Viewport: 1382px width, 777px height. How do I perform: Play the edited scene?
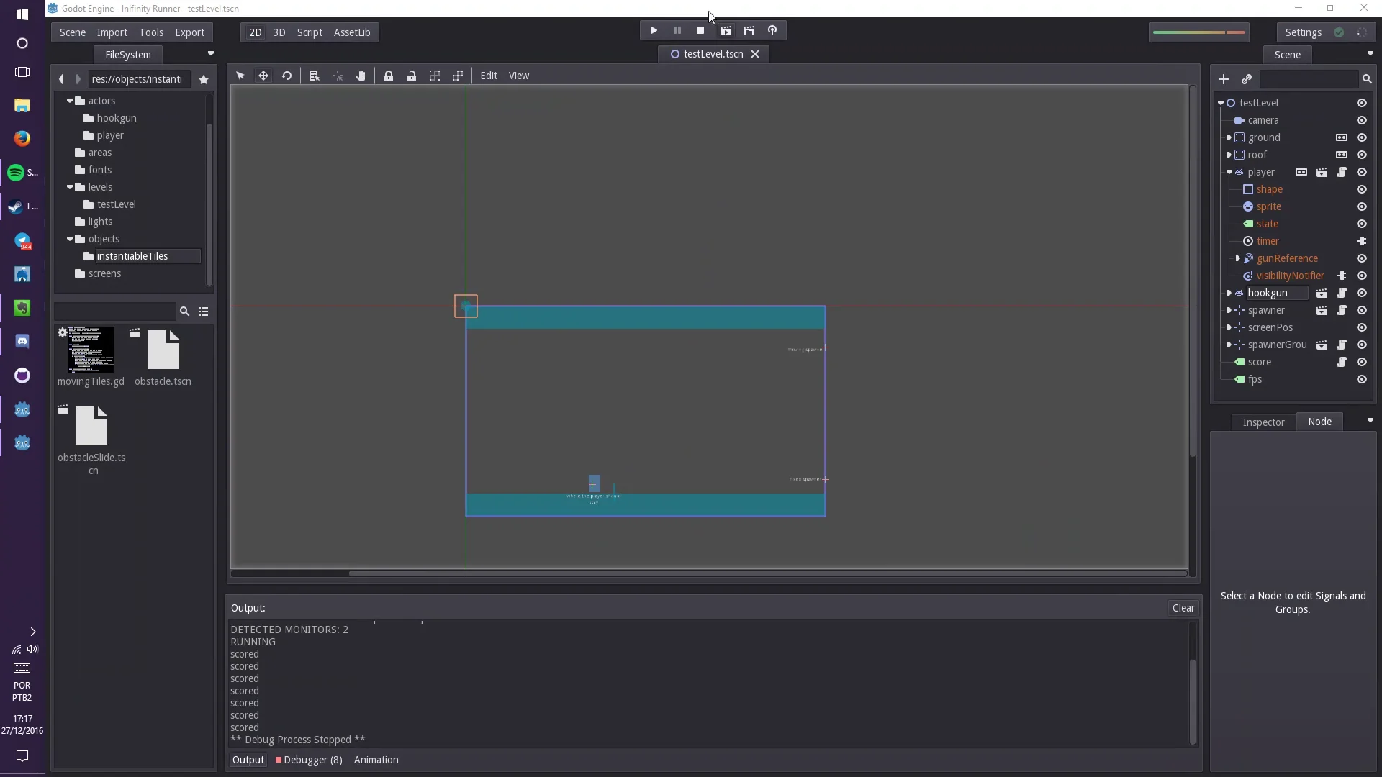pos(726,31)
